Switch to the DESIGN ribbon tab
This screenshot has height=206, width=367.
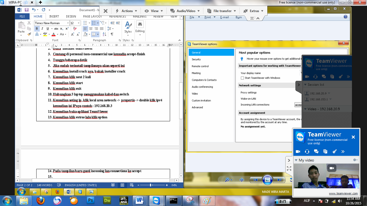(71, 16)
